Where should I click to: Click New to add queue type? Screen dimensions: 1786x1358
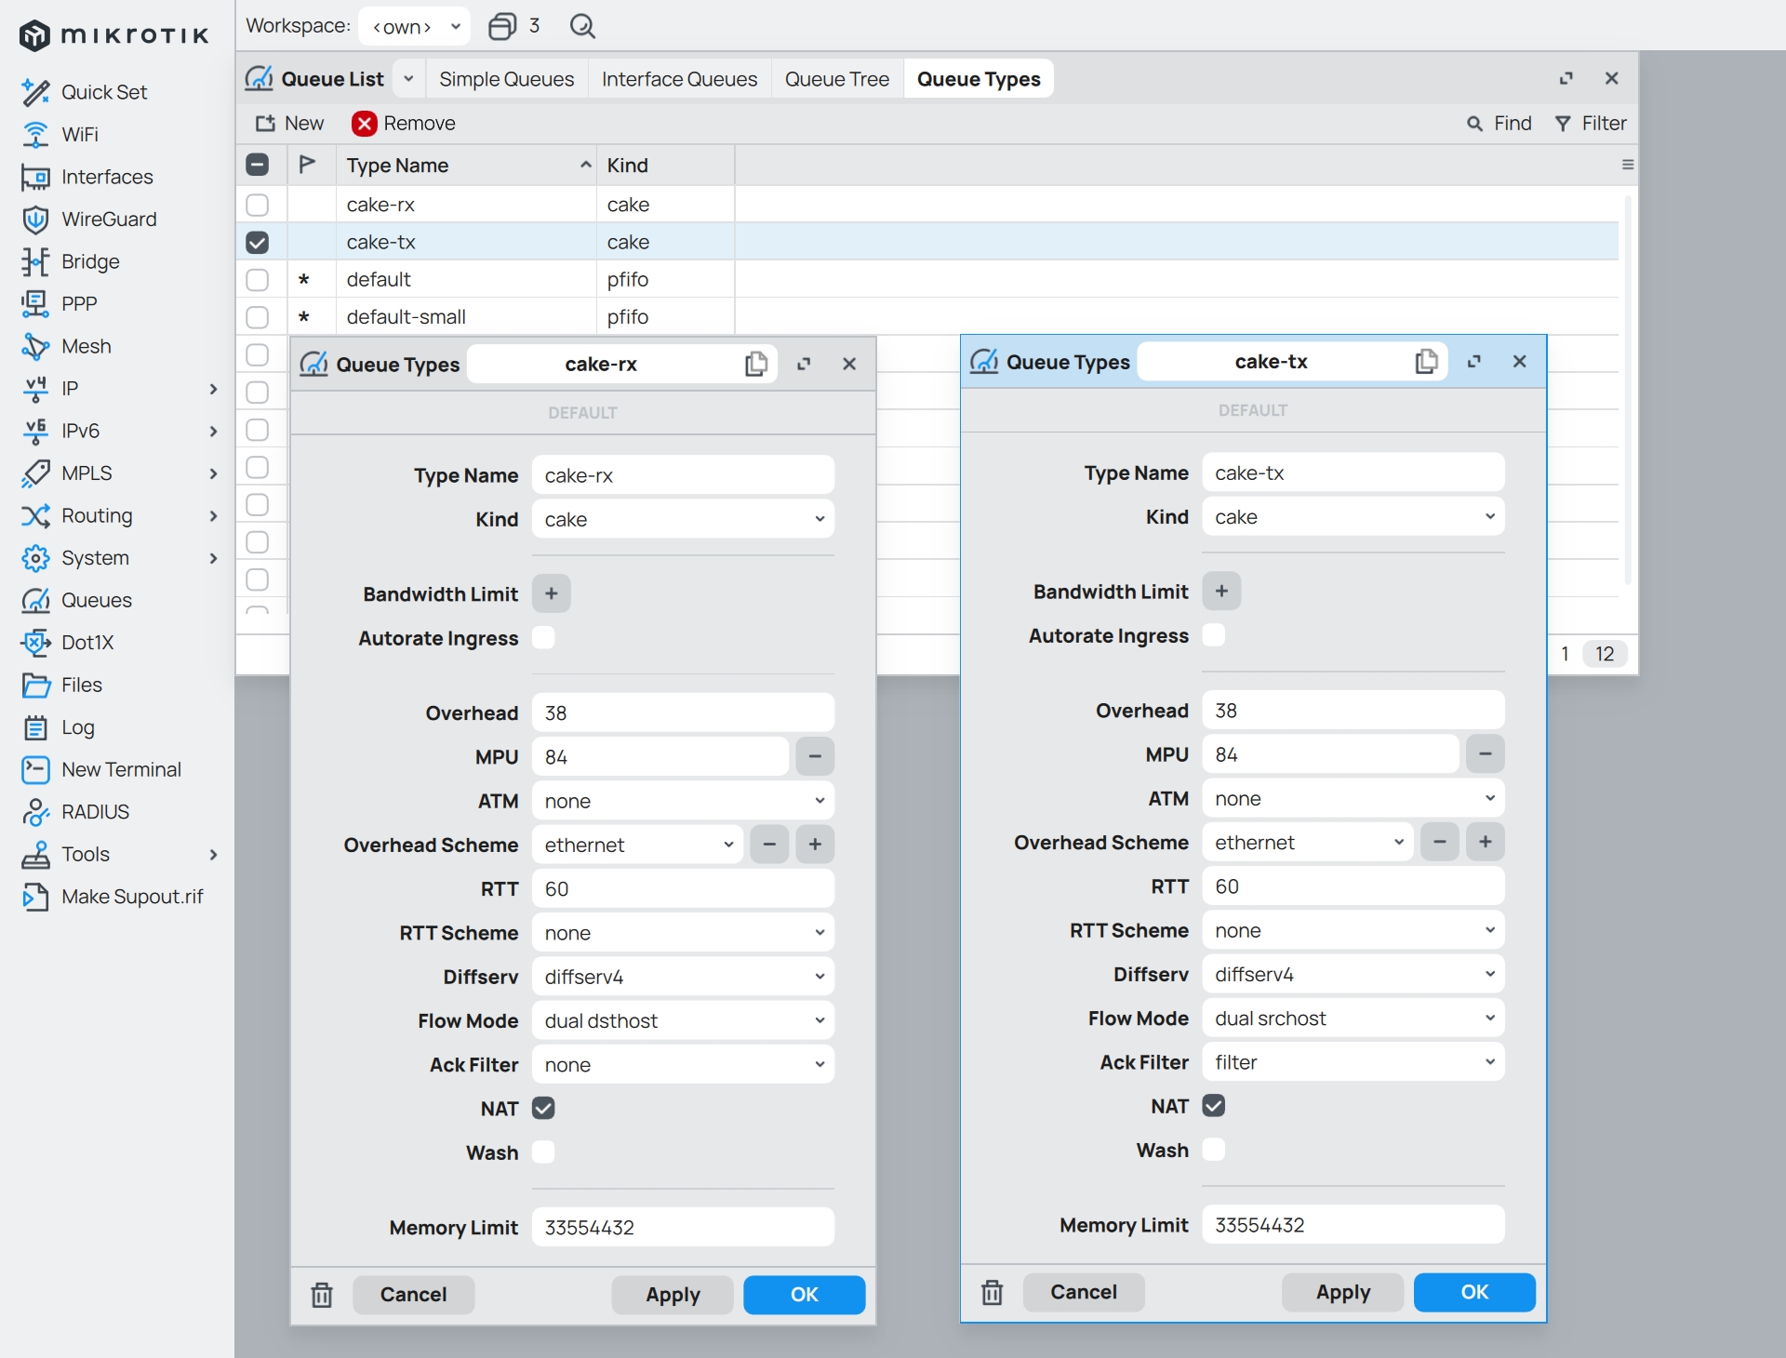(289, 124)
